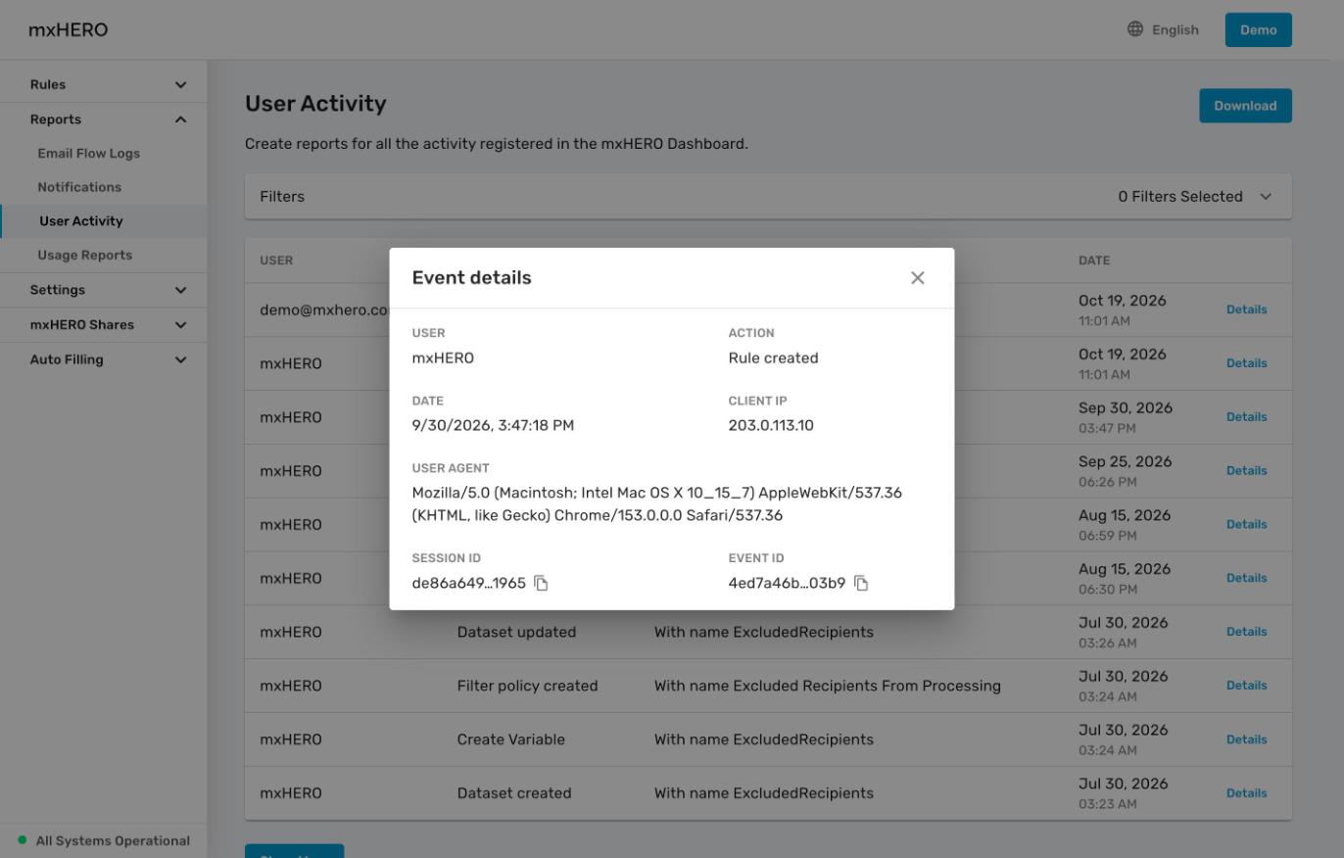Copy the session ID to clipboard
The image size is (1344, 858).
[x=541, y=584]
